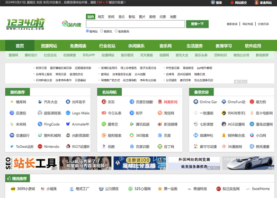Click the 知乎 icon
Screen dimensions: 277x198
(132, 113)
